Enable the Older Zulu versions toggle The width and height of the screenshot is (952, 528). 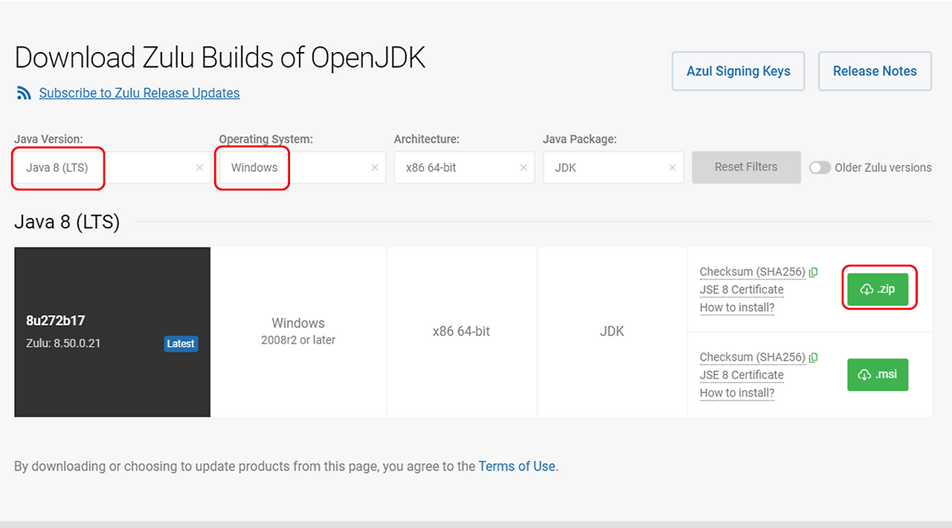pos(820,167)
